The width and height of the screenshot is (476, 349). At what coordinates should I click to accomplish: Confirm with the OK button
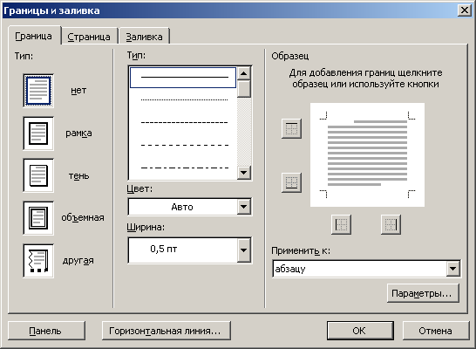pyautogui.click(x=360, y=331)
